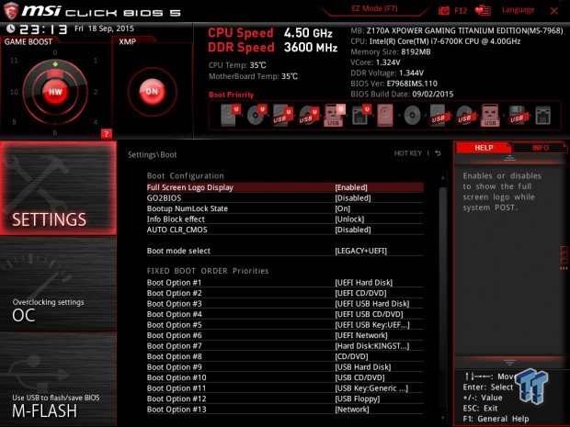Switch to EZ Mode (F7)

(374, 8)
